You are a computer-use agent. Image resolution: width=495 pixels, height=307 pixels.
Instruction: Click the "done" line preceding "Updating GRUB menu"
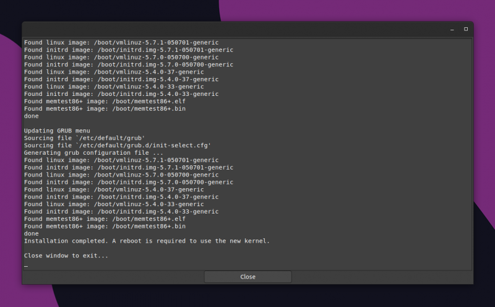[x=32, y=116]
